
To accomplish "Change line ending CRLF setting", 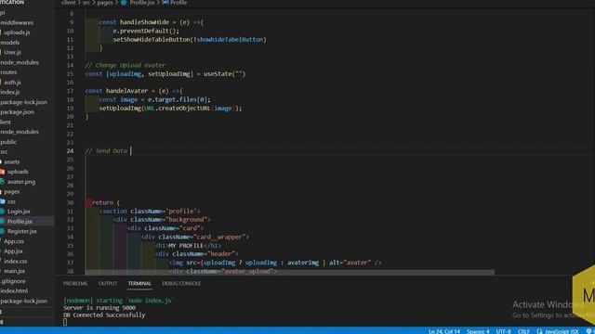I will [523, 331].
